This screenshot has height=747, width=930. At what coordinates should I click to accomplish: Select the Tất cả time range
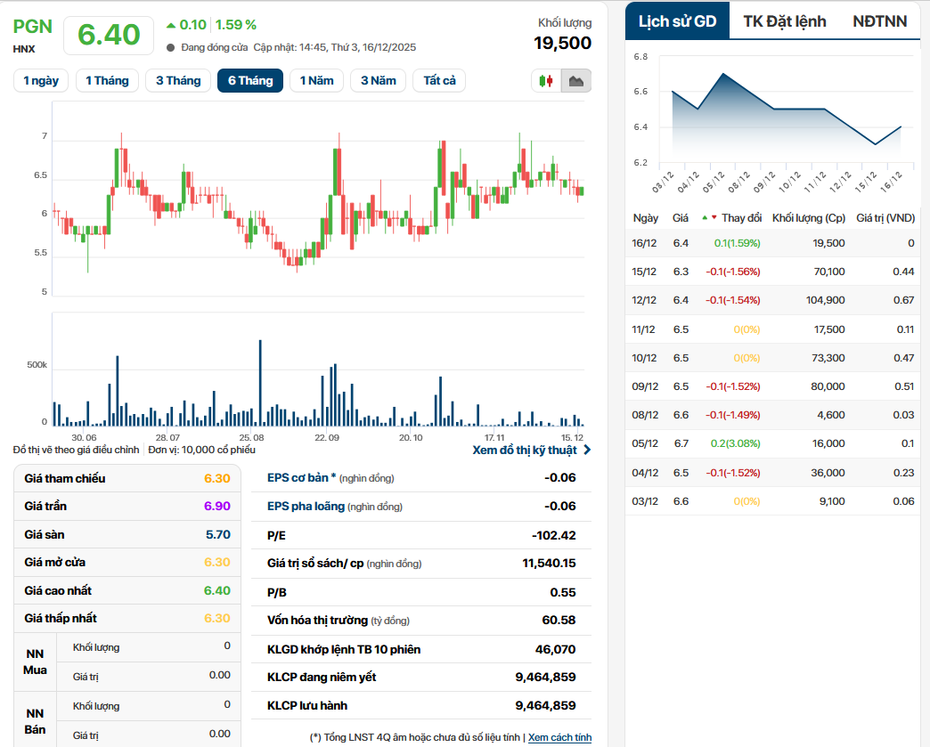click(x=439, y=81)
